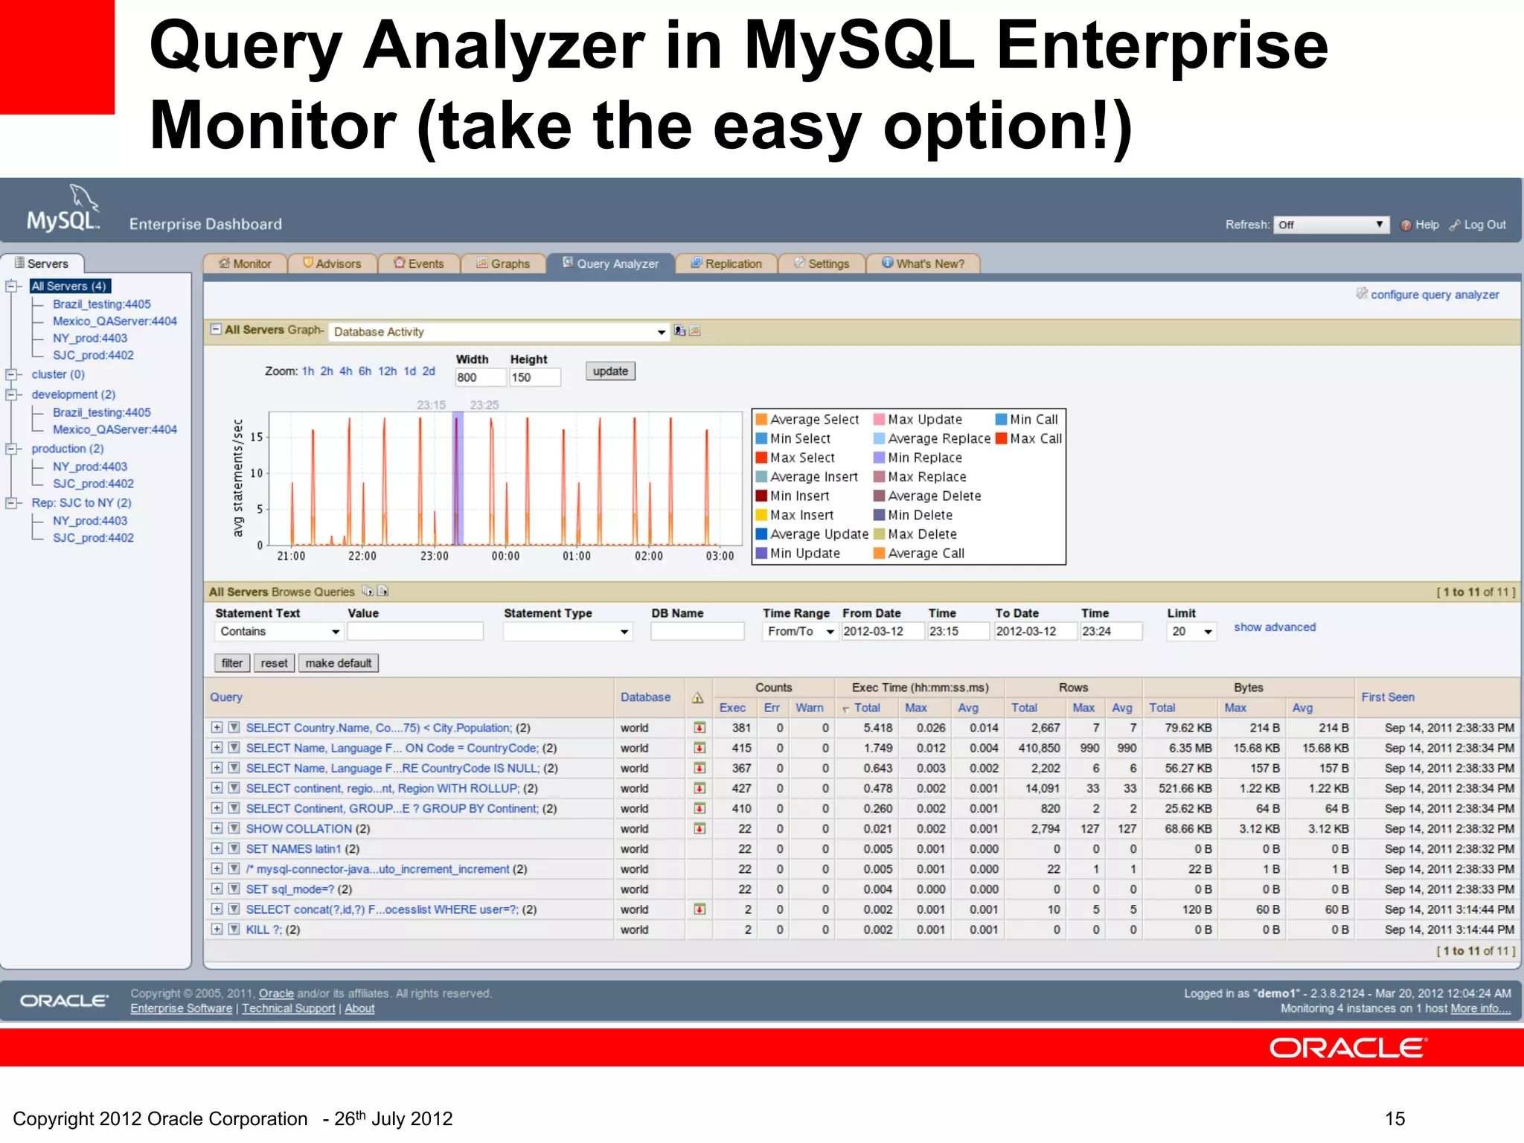Screen dimensions: 1524x1143
Task: Collapse the development (2) tree group
Action: click(x=13, y=394)
